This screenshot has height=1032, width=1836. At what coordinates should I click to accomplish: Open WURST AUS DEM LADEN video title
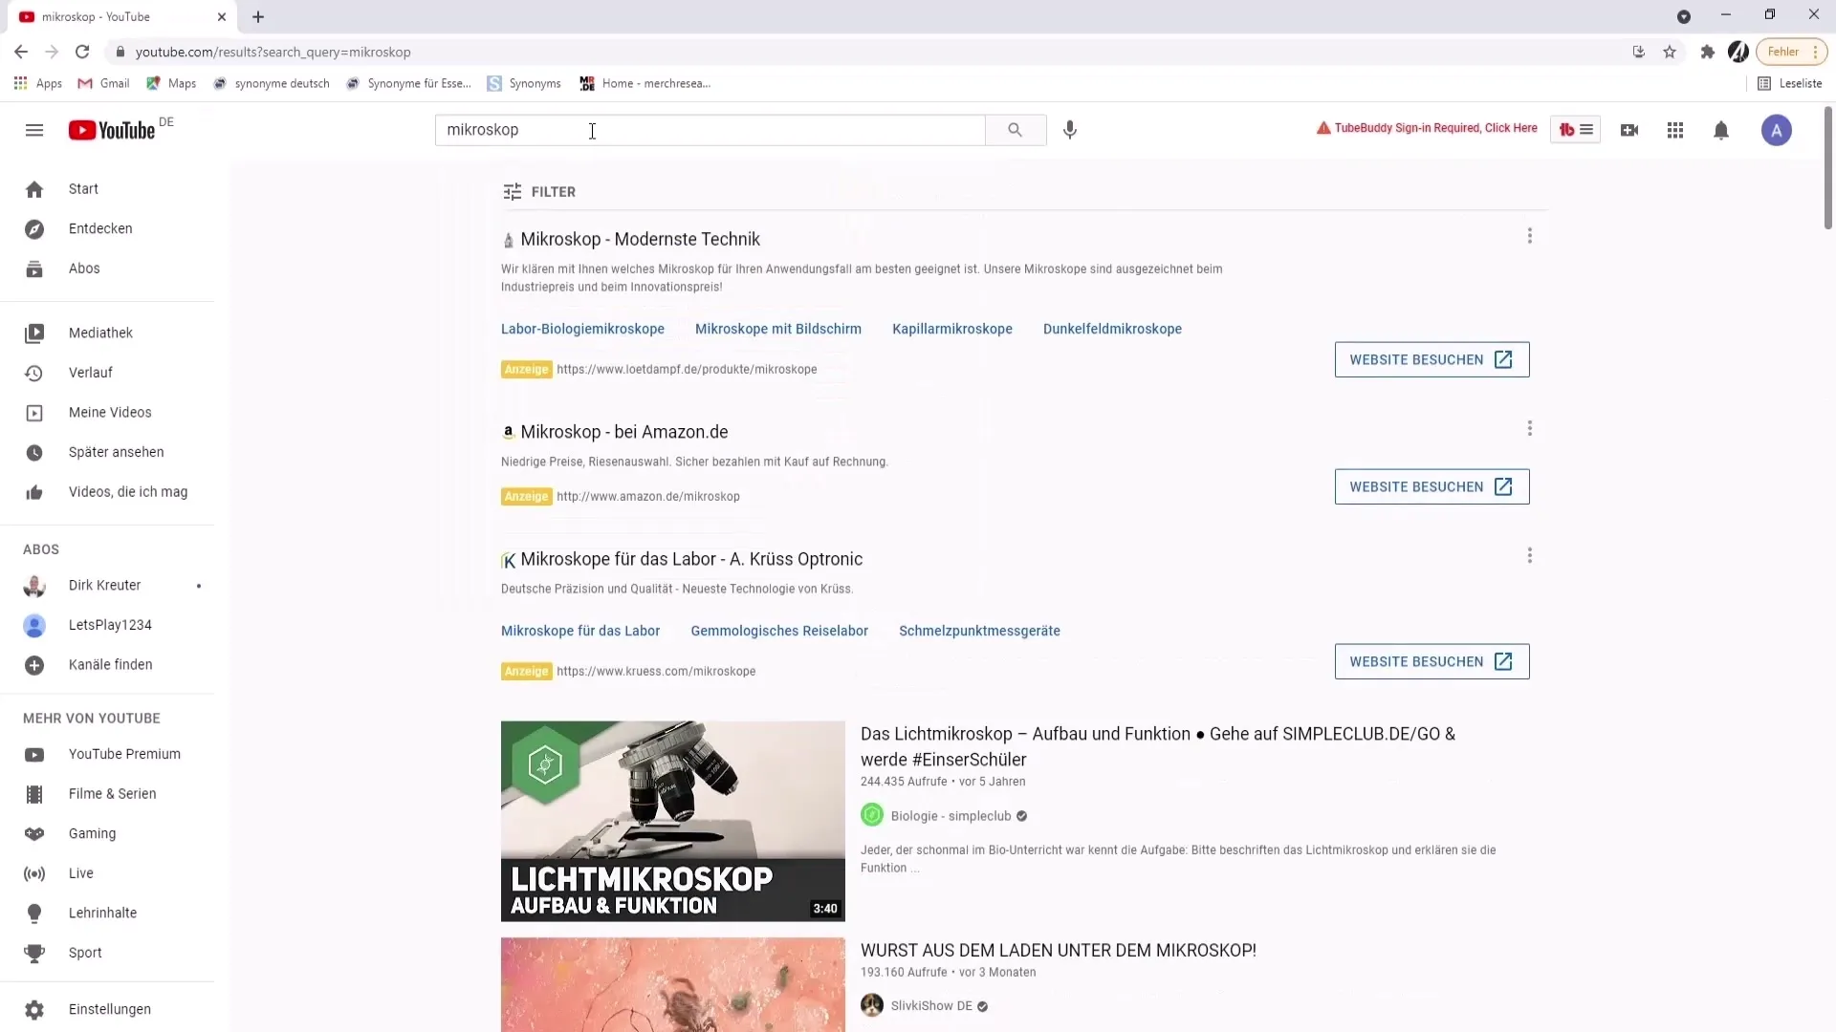coord(1059,950)
